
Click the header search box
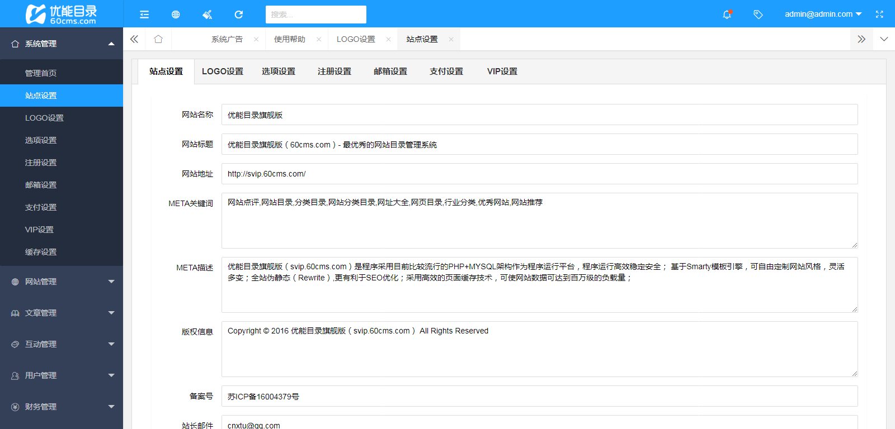click(x=316, y=15)
